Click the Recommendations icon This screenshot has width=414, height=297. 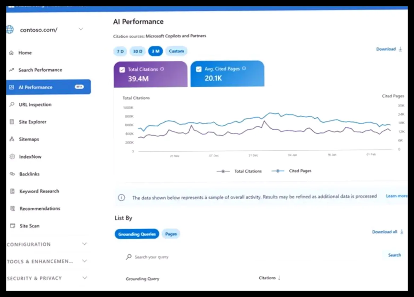tap(12, 208)
